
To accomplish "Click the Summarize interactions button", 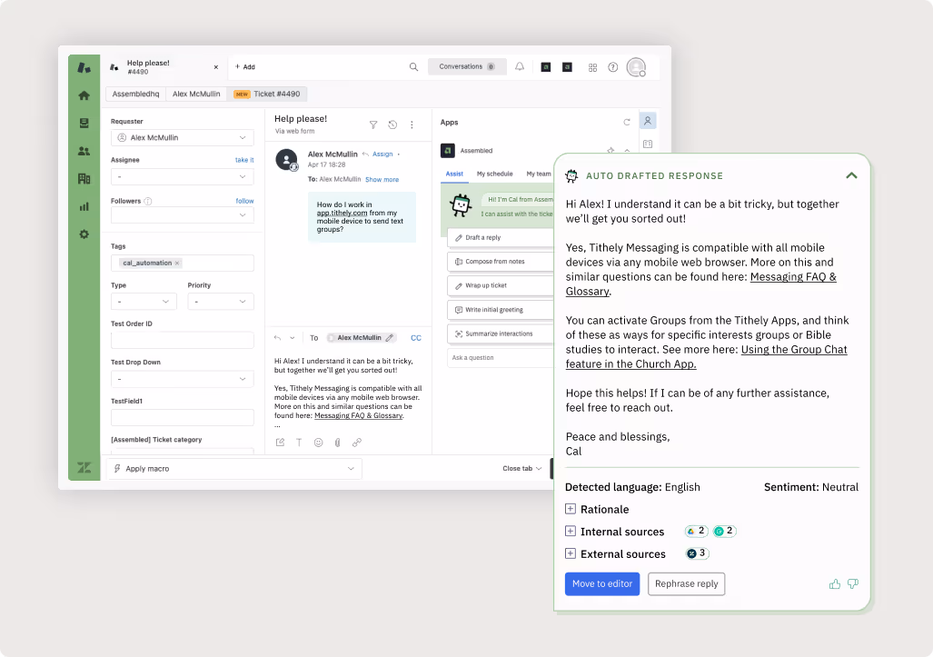I will pyautogui.click(x=501, y=333).
